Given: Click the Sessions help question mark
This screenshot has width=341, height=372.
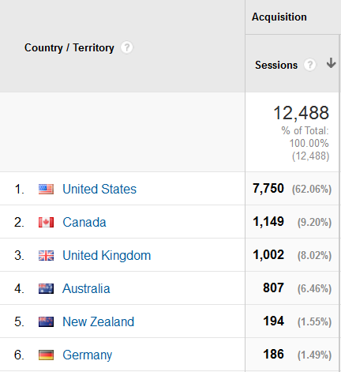Looking at the screenshot, I should 310,65.
